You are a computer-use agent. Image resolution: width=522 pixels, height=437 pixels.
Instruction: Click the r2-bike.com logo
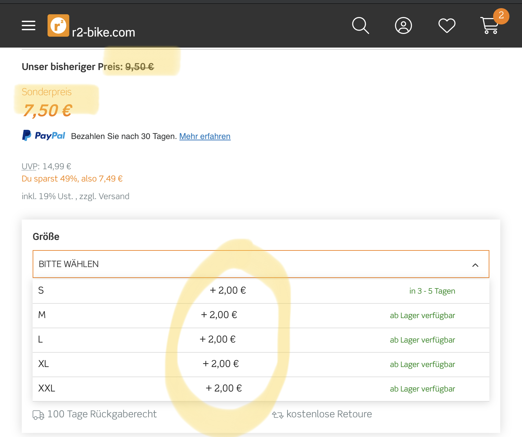[x=91, y=26]
